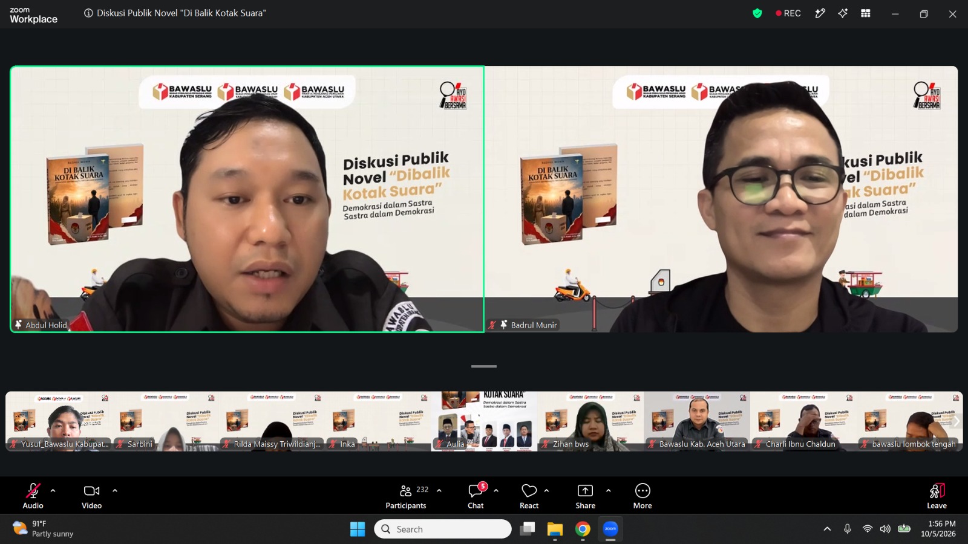This screenshot has width=968, height=544.
Task: Change the view layout using grid icon
Action: tap(866, 13)
